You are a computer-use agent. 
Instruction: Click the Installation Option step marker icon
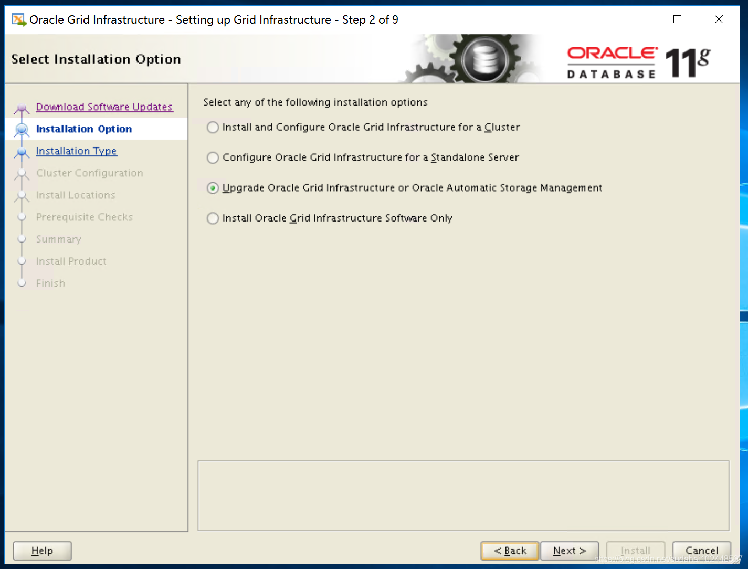pyautogui.click(x=22, y=129)
